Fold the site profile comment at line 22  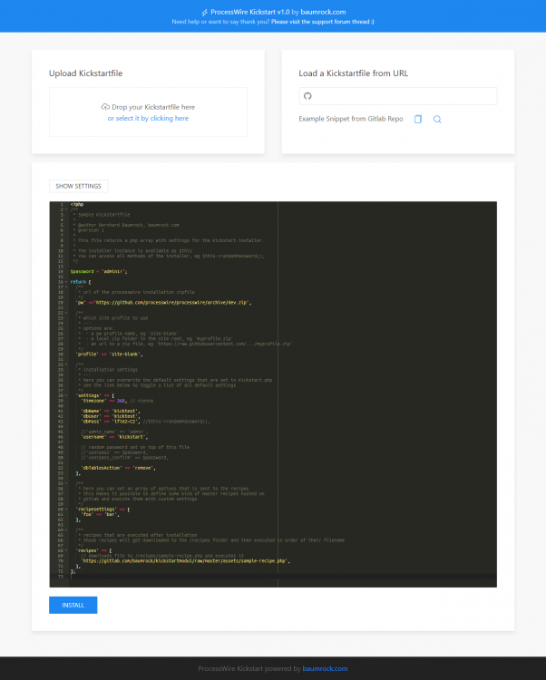pyautogui.click(x=66, y=313)
